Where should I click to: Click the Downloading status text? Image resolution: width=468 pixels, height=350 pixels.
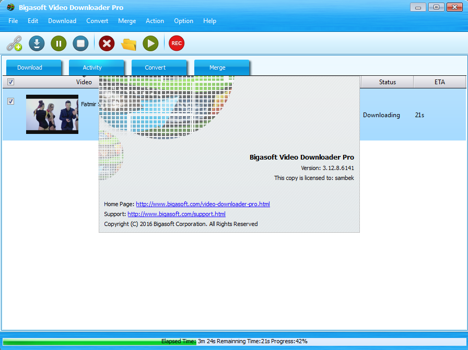[x=381, y=115]
